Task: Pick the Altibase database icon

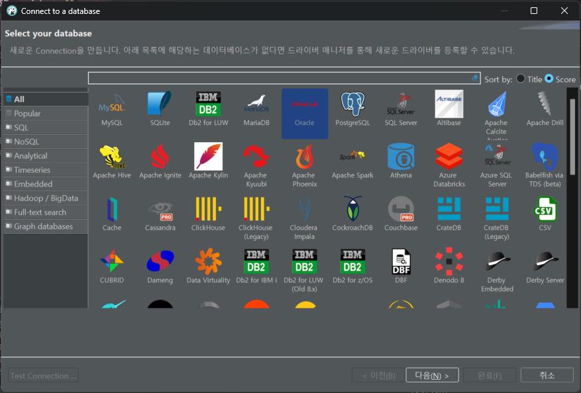Action: 449,109
